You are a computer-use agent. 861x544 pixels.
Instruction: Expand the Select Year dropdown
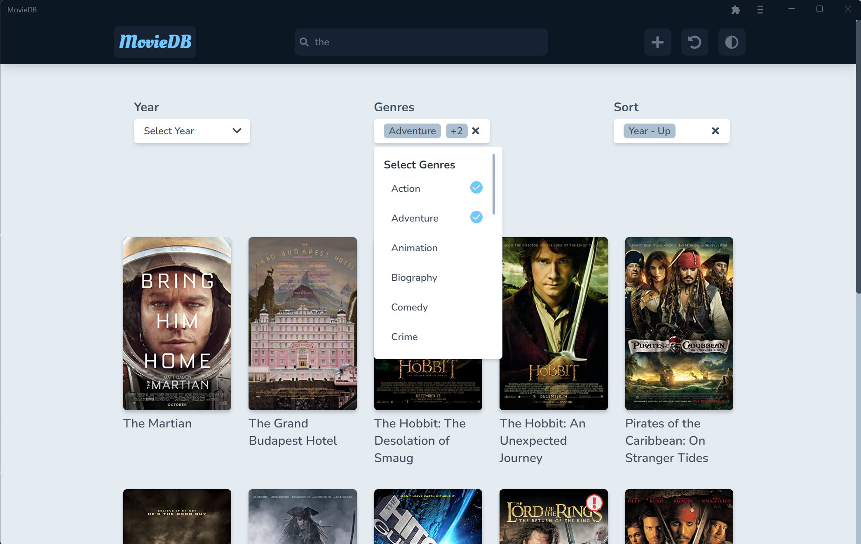pos(192,131)
